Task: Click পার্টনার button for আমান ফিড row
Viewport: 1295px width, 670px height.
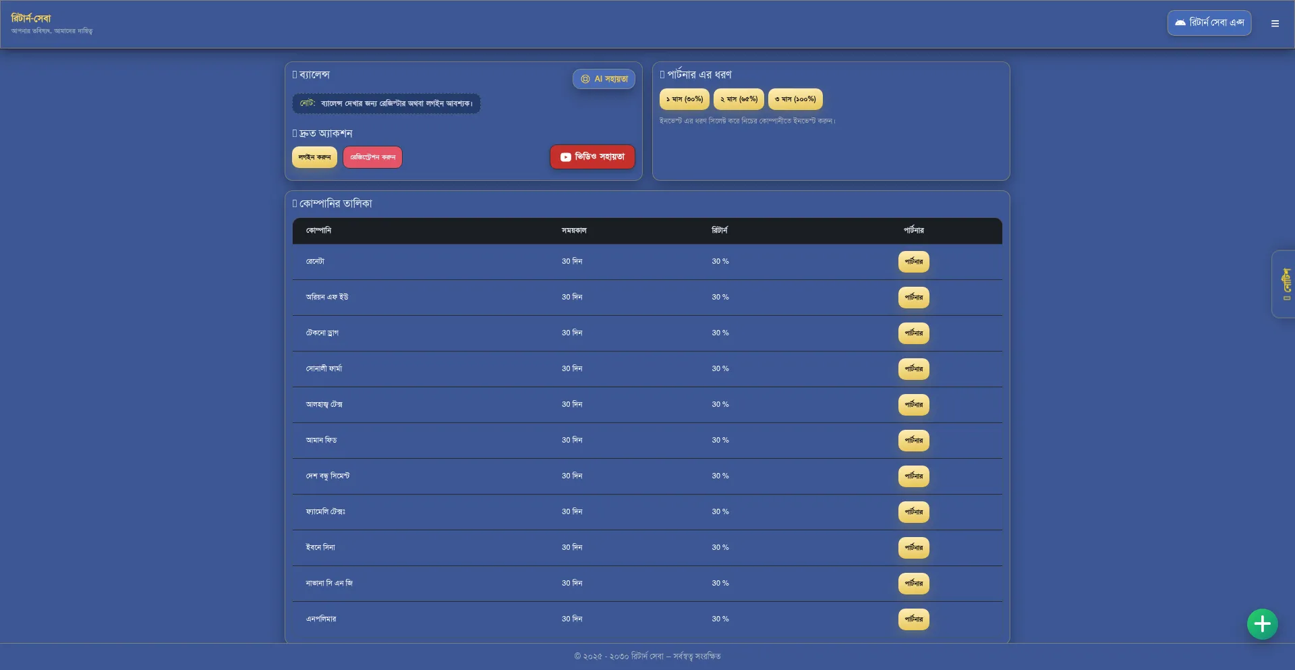Action: pyautogui.click(x=913, y=441)
